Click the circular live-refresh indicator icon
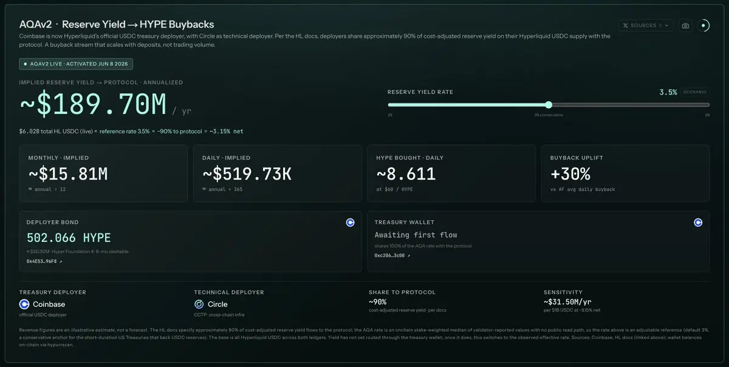Screen dimensions: 729x367 tap(703, 25)
